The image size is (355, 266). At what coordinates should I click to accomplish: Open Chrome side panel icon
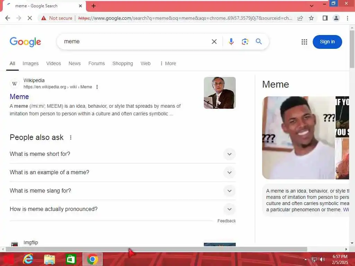point(325,18)
